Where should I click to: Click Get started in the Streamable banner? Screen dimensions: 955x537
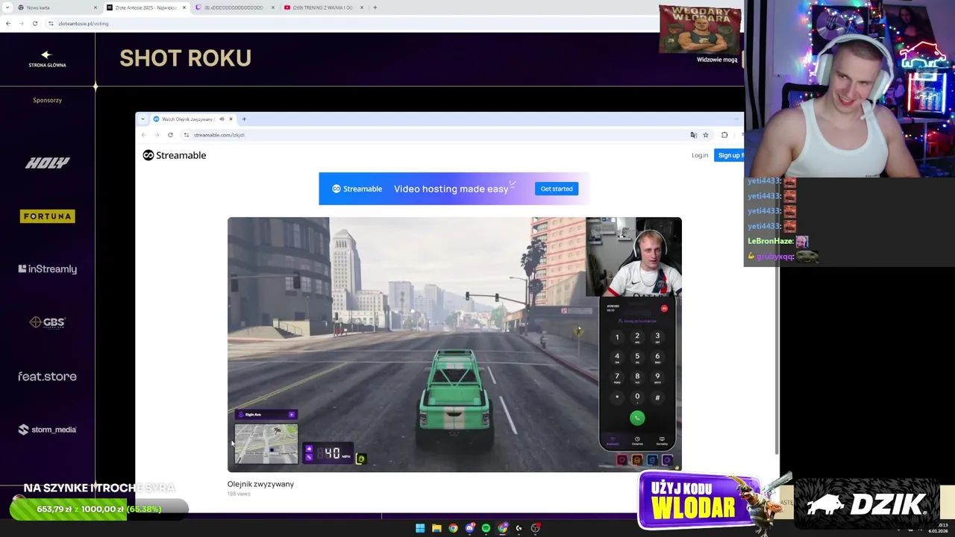point(557,189)
